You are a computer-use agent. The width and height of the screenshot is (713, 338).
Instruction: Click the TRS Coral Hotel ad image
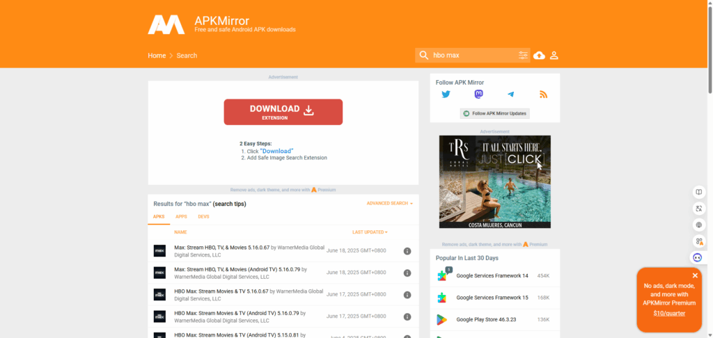(x=495, y=182)
